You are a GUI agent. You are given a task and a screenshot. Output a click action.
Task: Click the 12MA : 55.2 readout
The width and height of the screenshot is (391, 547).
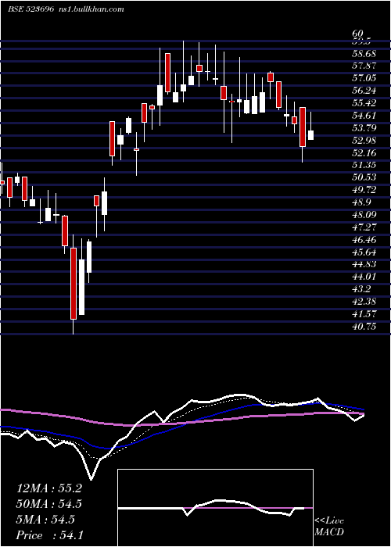(x=49, y=488)
